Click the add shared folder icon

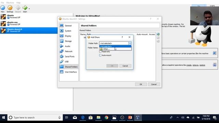[158, 34]
